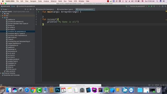This screenshot has height=94, width=167.
Task: Open Incrementing and Decrementing.kt file
Action: point(19,42)
